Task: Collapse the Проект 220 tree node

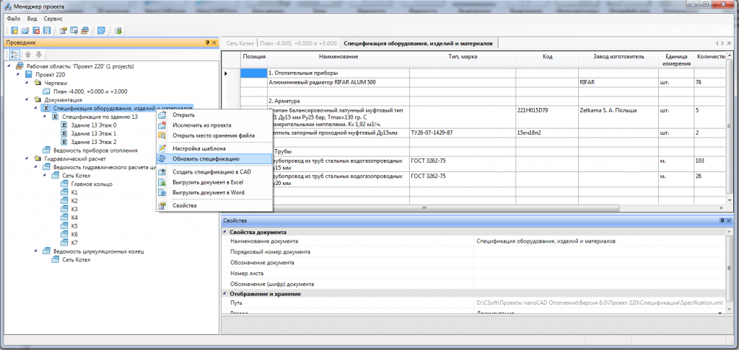Action: coord(18,74)
